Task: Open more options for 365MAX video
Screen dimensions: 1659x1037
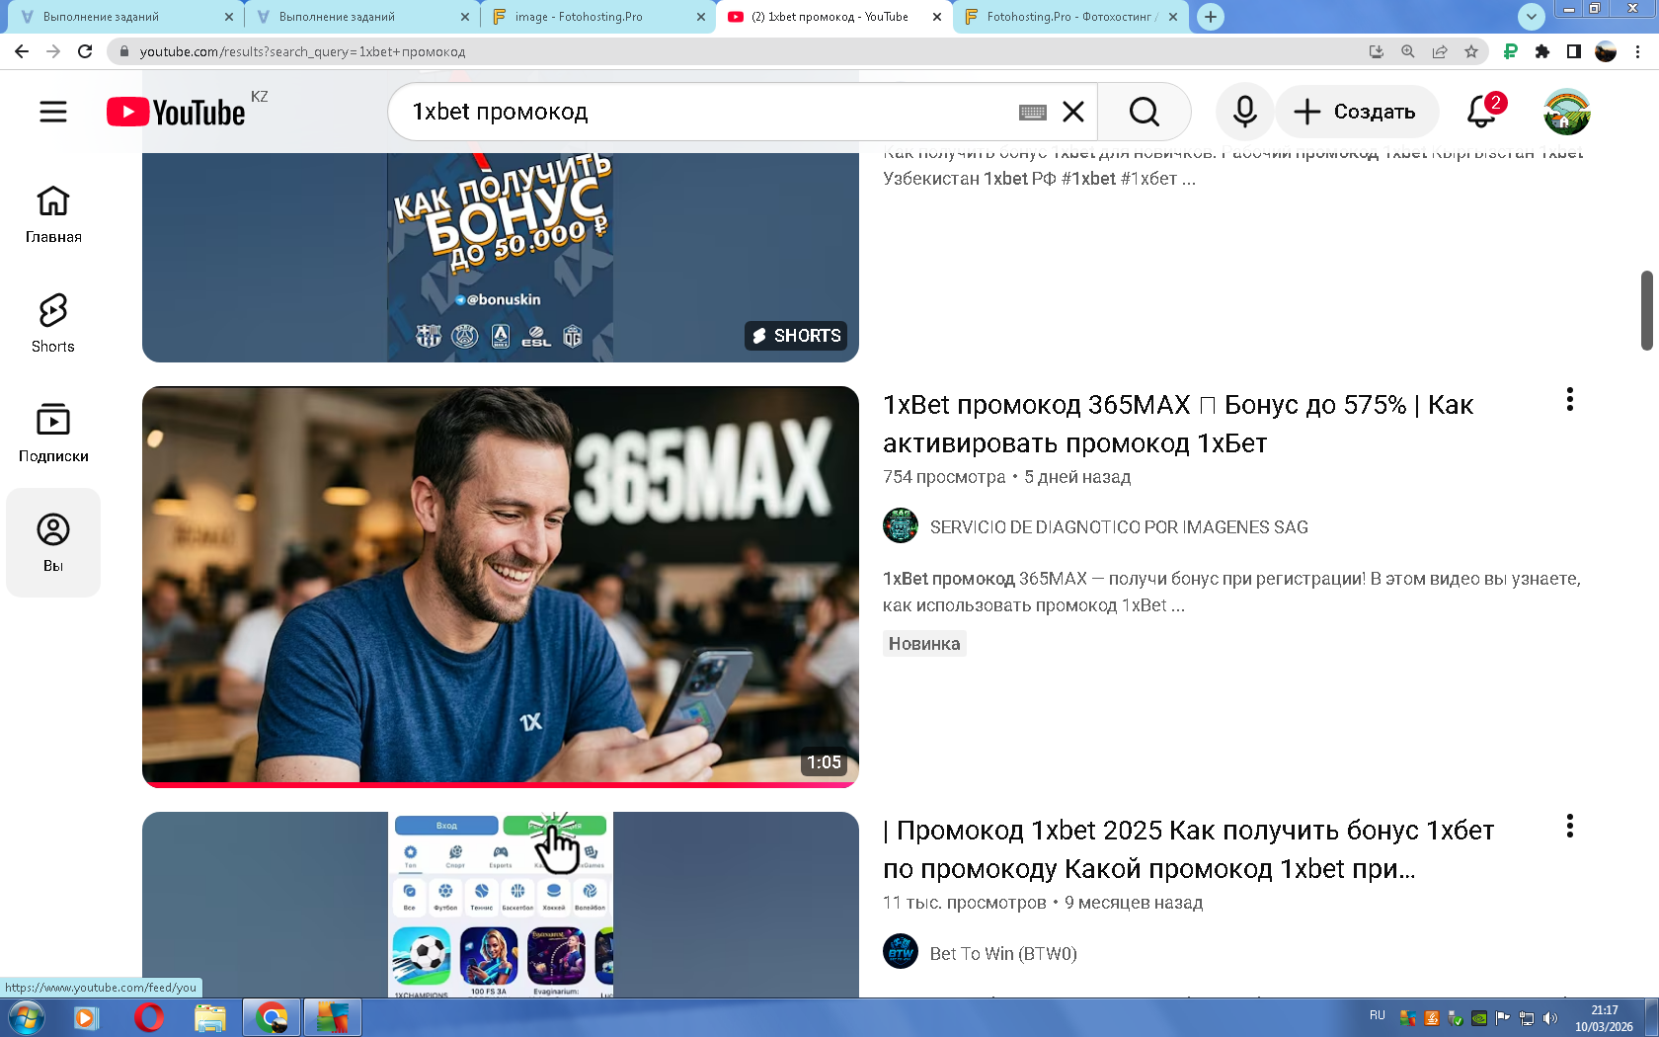Action: coord(1569,400)
